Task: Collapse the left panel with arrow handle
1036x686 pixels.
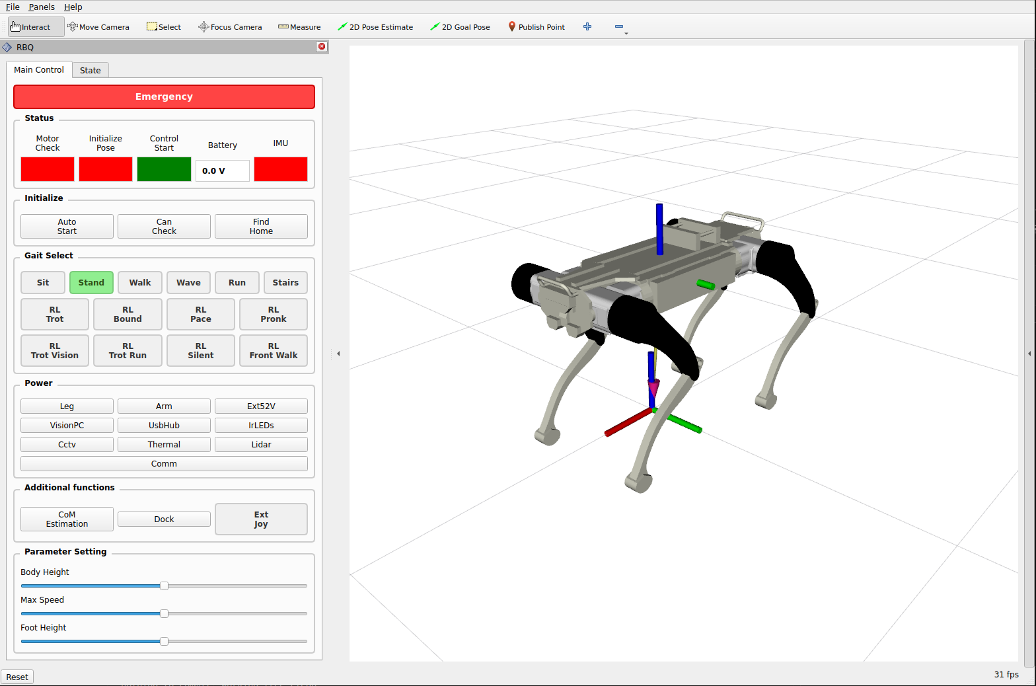Action: [338, 354]
